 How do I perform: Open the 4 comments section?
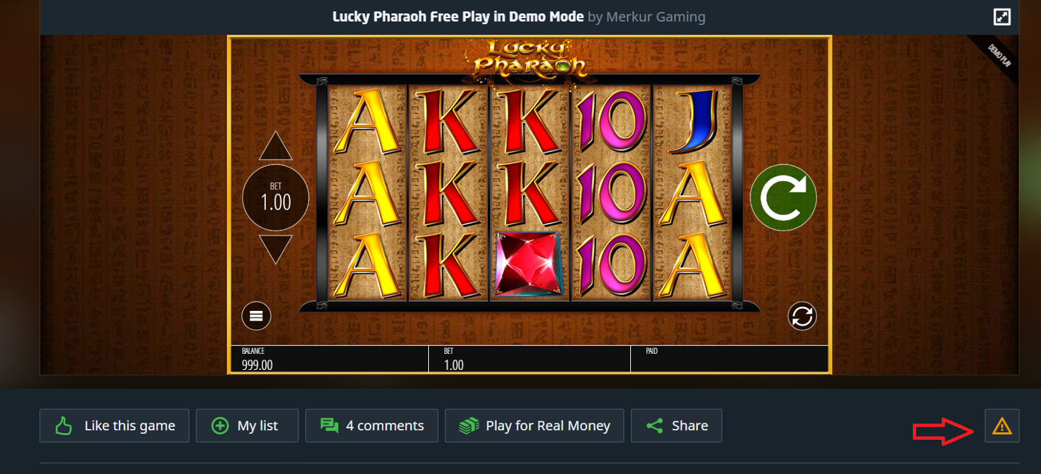tap(372, 425)
